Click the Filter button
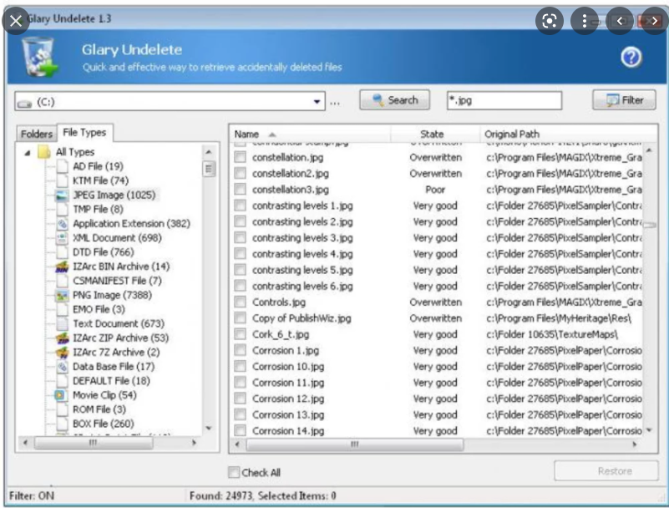669x508 pixels. [624, 100]
